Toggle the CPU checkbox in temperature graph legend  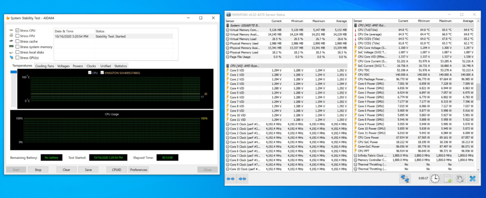[90, 73]
